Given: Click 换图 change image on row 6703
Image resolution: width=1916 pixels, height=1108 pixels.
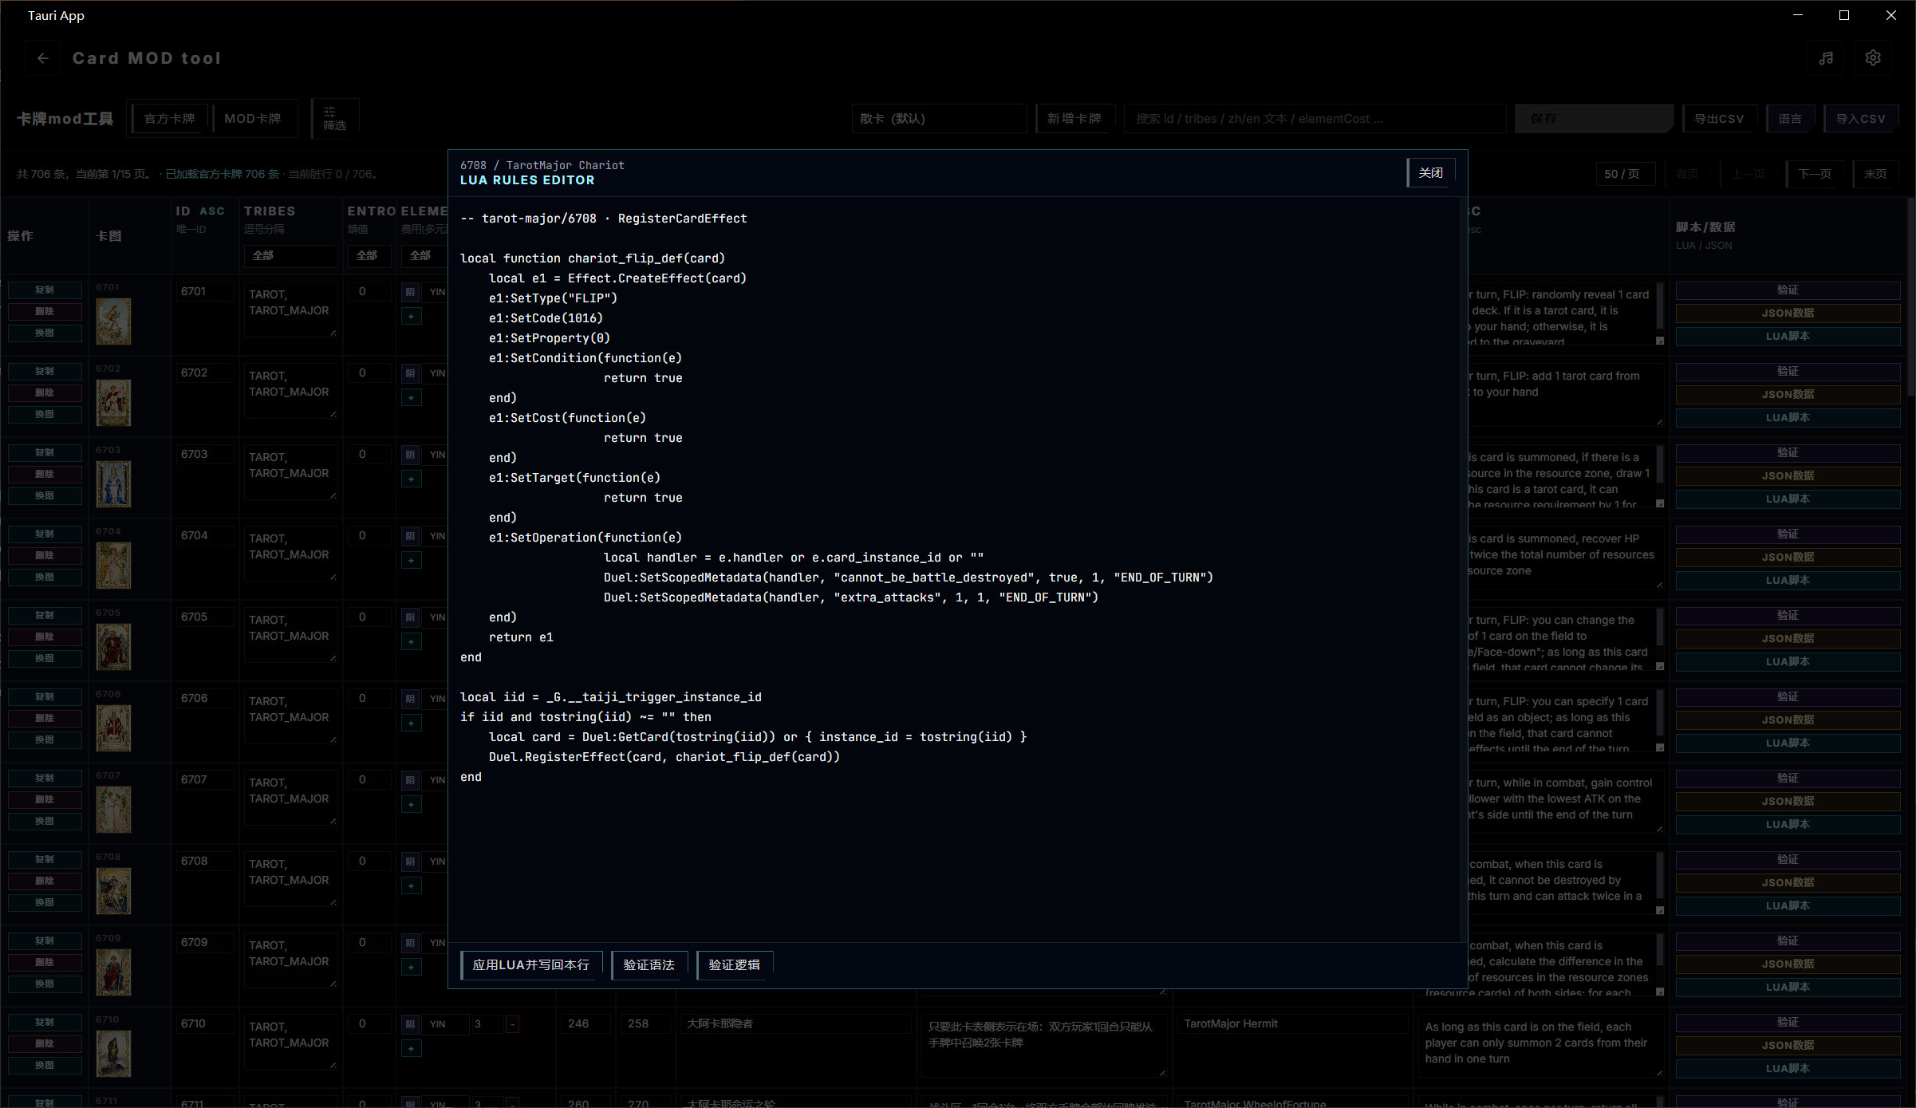Looking at the screenshot, I should [x=45, y=496].
